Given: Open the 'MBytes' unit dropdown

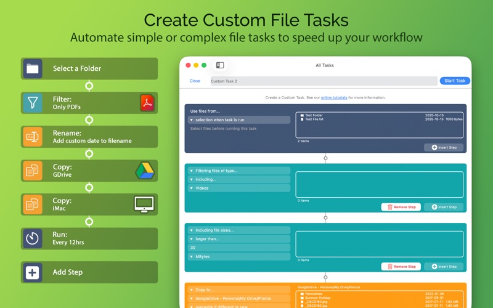Looking at the screenshot, I should coord(239,257).
